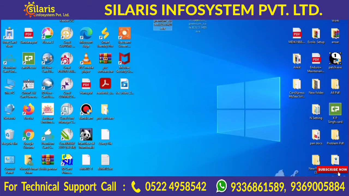Open MDIK1988 PDF file
The image size is (349, 196).
click(297, 35)
